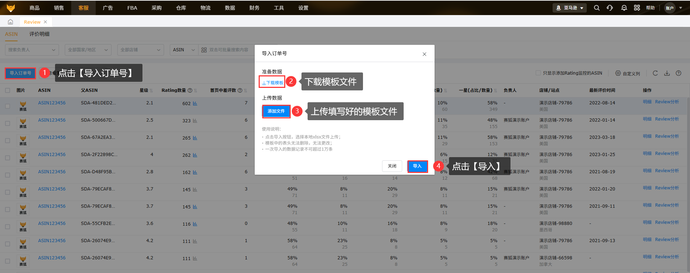Close the 导入订单号 dialog with X

point(424,54)
